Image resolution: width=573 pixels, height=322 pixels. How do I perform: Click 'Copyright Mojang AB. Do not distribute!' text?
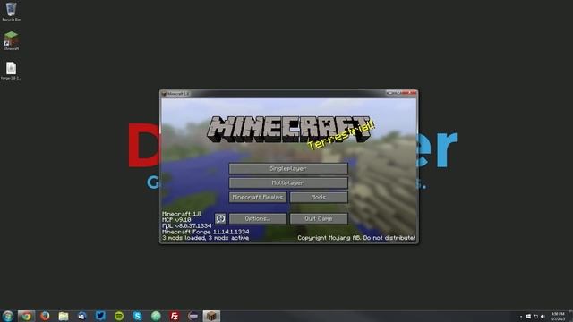click(356, 238)
